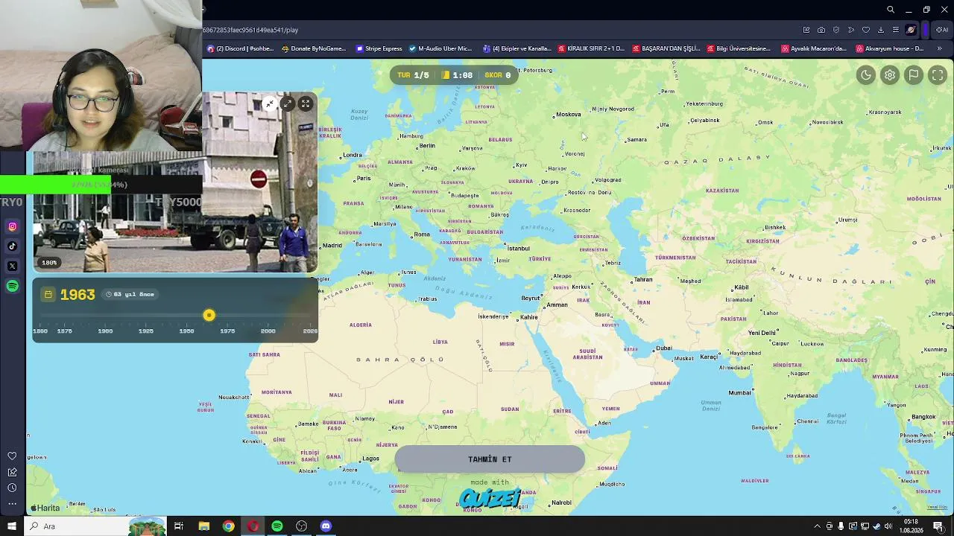954x536 pixels.
Task: Open Spotify from the taskbar
Action: [x=277, y=526]
